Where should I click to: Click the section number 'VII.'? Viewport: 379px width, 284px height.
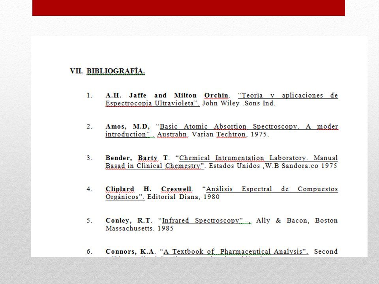76,71
